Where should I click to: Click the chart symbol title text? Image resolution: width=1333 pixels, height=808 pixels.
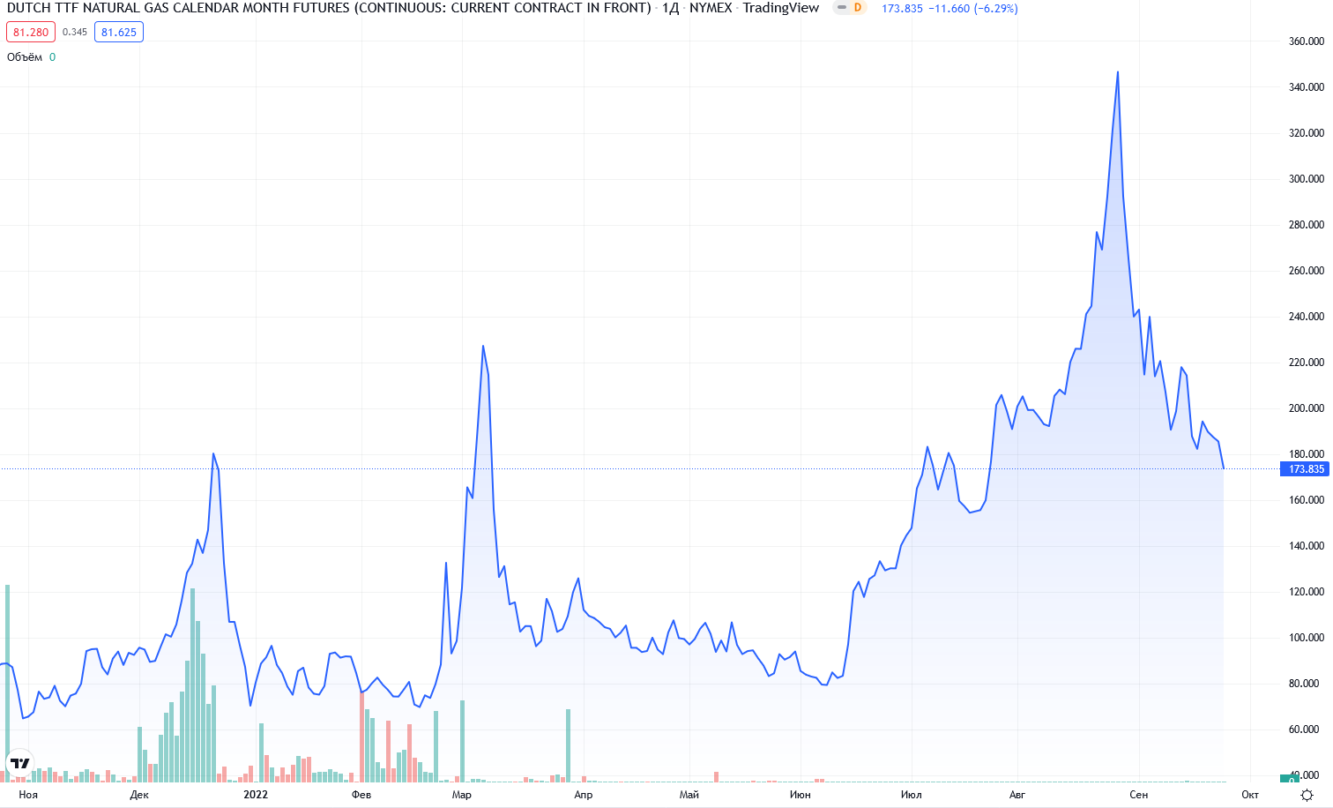[328, 8]
